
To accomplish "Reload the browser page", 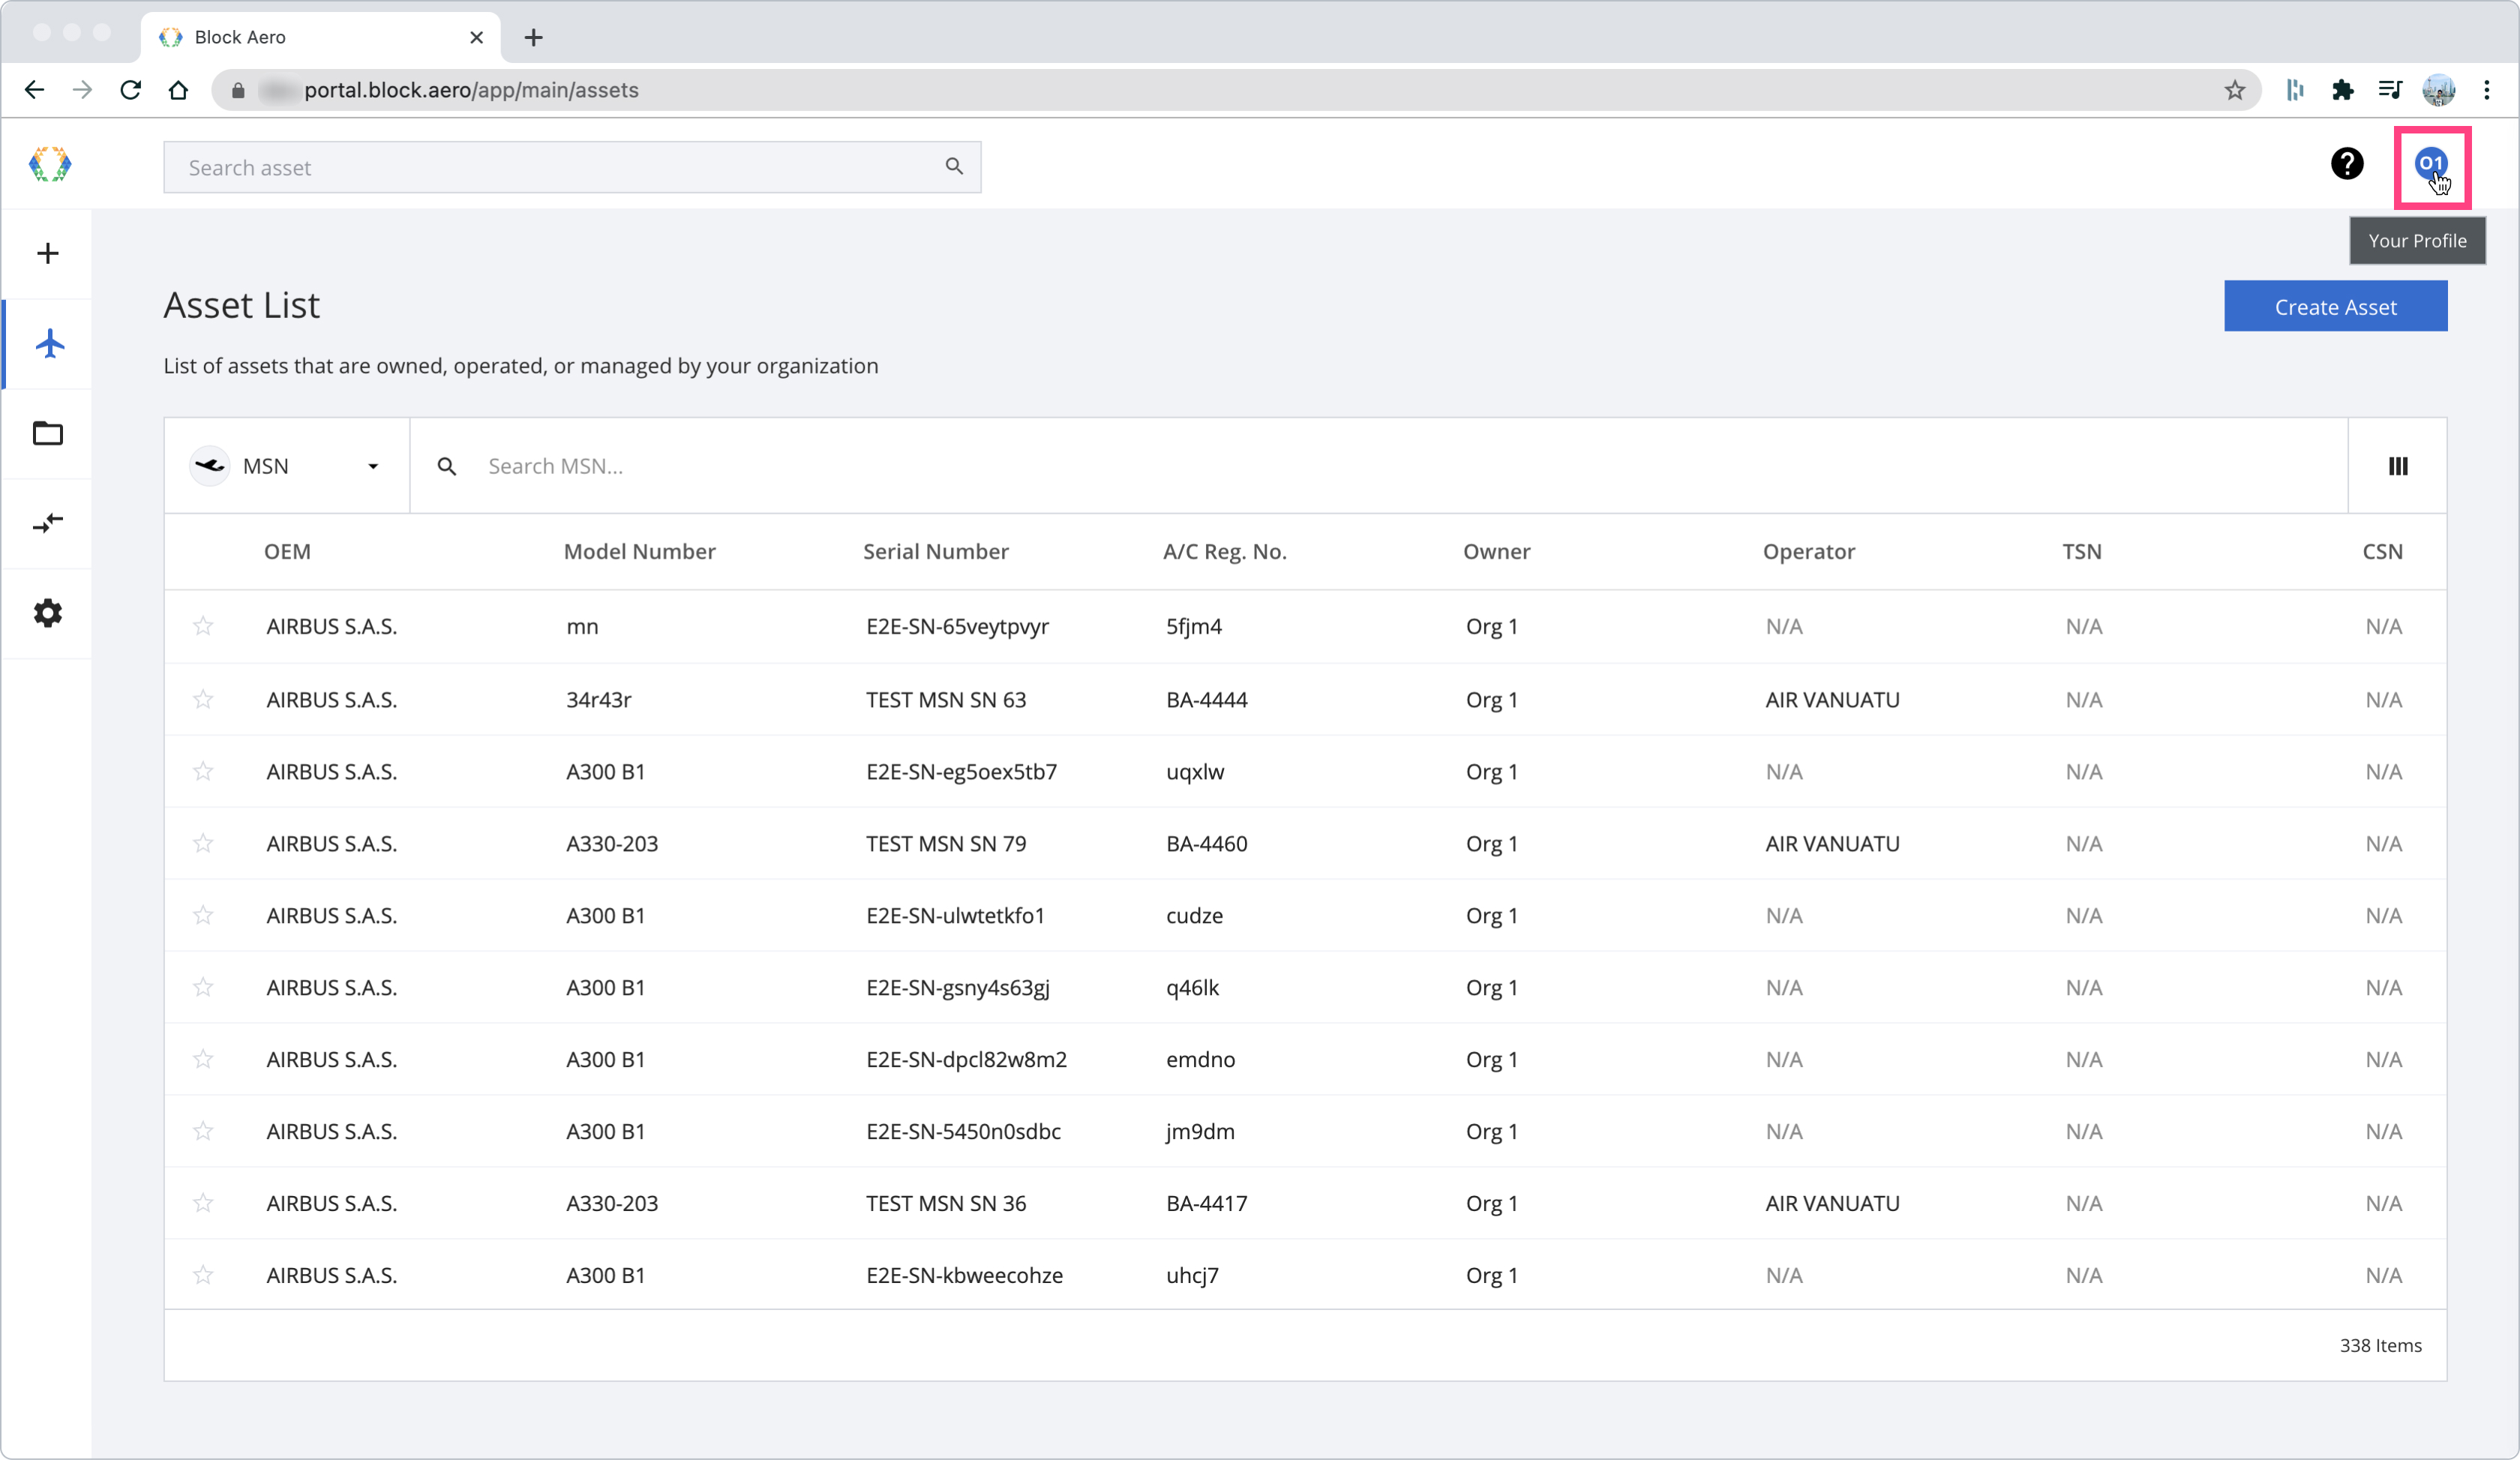I will coord(130,90).
